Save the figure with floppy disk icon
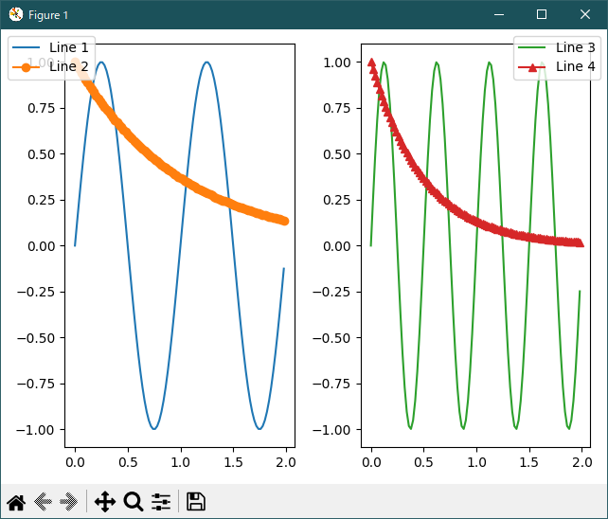The width and height of the screenshot is (608, 519). (196, 502)
